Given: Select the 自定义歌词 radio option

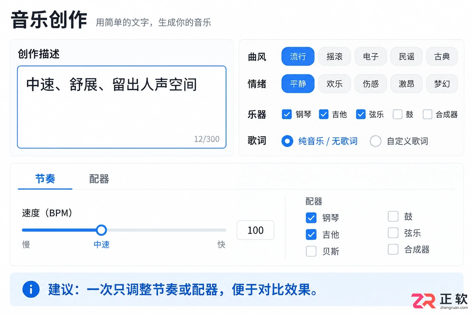Looking at the screenshot, I should [x=375, y=141].
